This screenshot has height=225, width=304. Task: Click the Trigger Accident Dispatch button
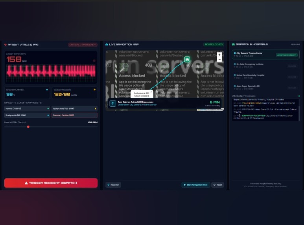click(x=51, y=183)
